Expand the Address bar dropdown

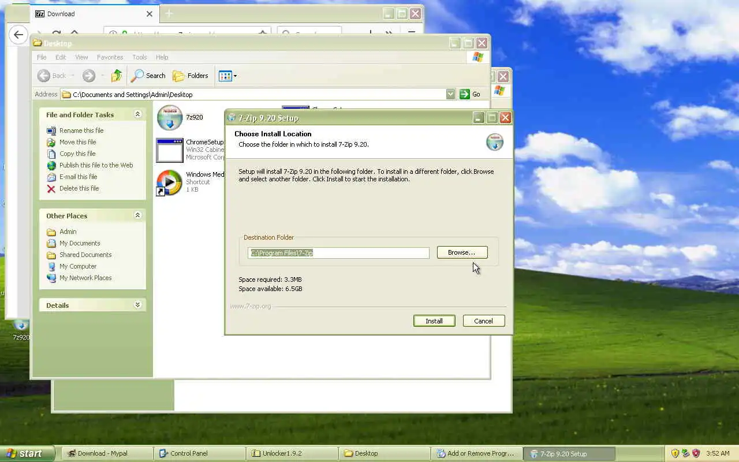[x=450, y=94]
